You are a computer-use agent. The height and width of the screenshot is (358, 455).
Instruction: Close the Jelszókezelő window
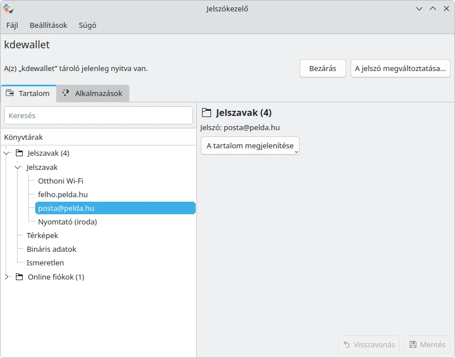click(446, 9)
